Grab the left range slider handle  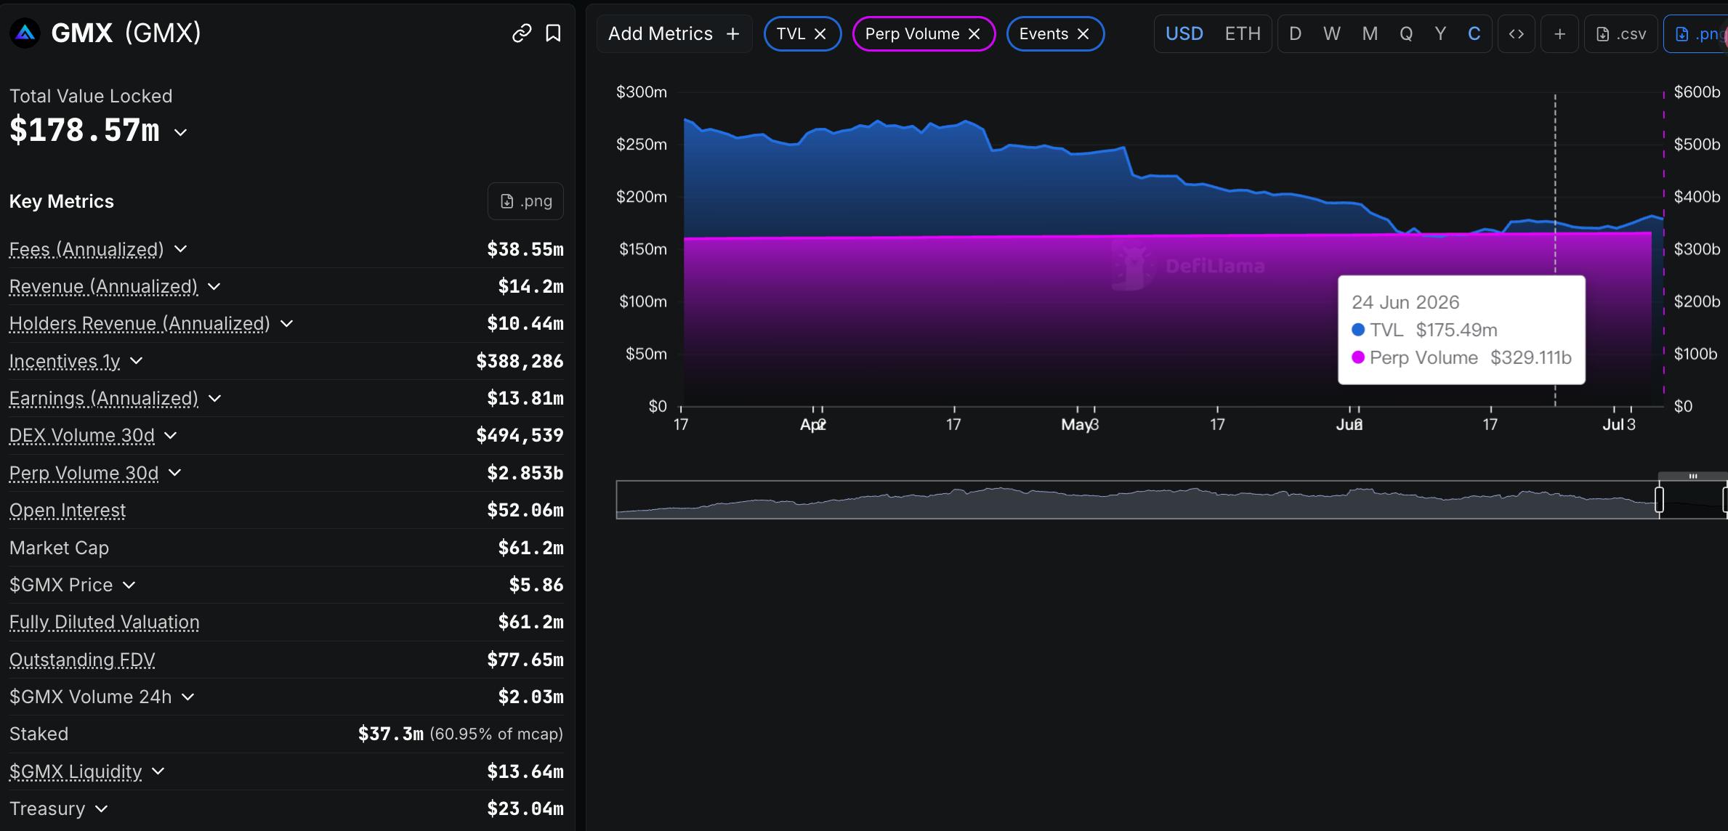1659,500
